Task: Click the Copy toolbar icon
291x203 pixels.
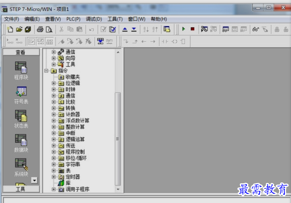Action: click(70, 29)
